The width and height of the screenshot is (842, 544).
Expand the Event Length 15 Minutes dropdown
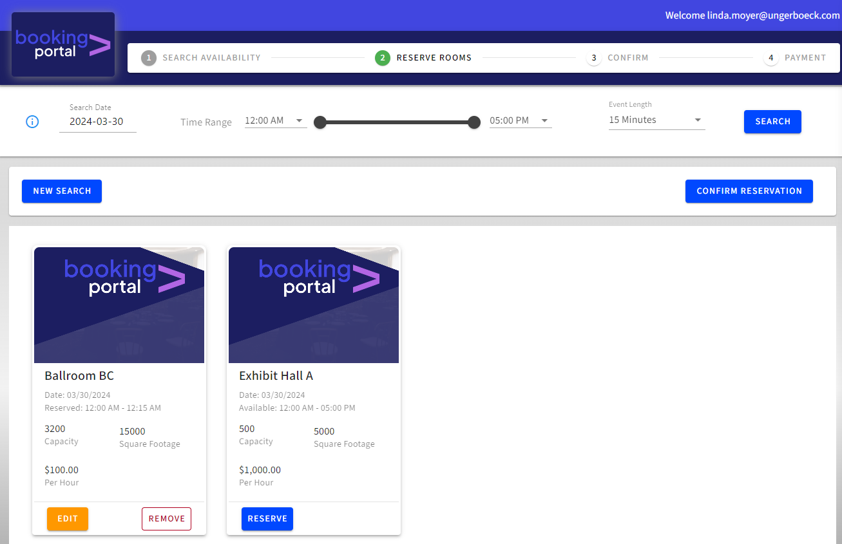coord(656,120)
